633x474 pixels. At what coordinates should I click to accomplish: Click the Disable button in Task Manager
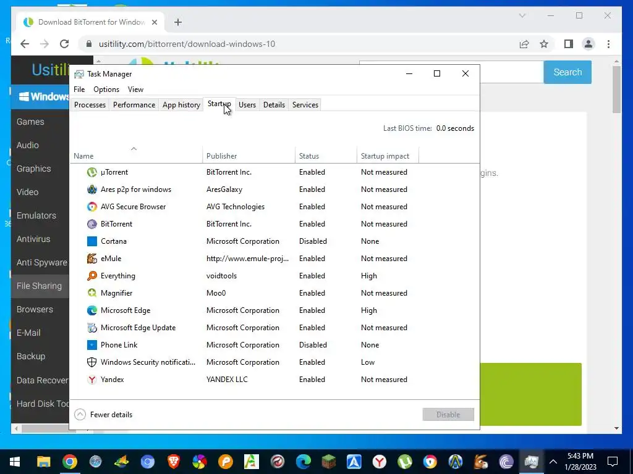[448, 414]
